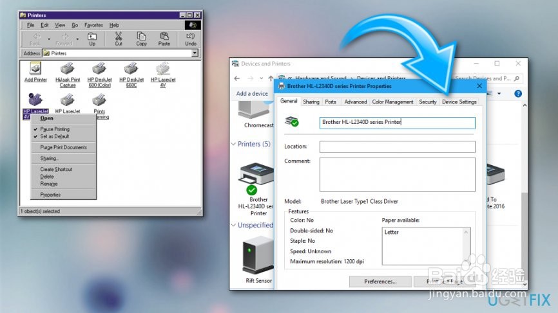The width and height of the screenshot is (558, 313).
Task: Click the Copy toolbar icon
Action: point(141,39)
